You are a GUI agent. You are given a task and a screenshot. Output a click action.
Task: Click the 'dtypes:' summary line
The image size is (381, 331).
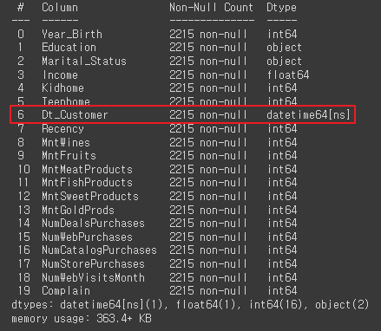point(190,305)
